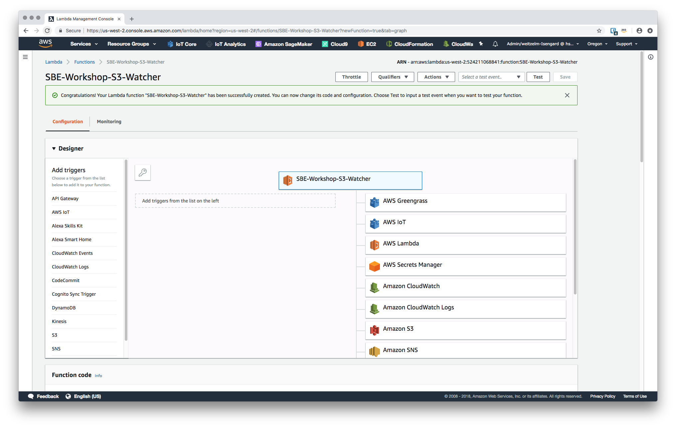Select the Amazon CloudWatch resource card
The image size is (676, 428).
(466, 288)
